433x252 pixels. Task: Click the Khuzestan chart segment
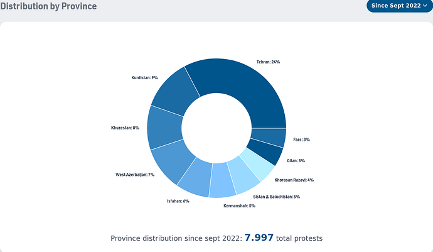[164, 127]
